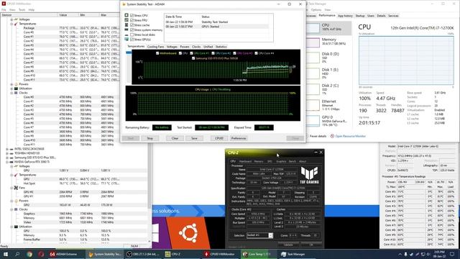Open the File menu in HWMonitor
Screen dimensions: 460x259
4,10
